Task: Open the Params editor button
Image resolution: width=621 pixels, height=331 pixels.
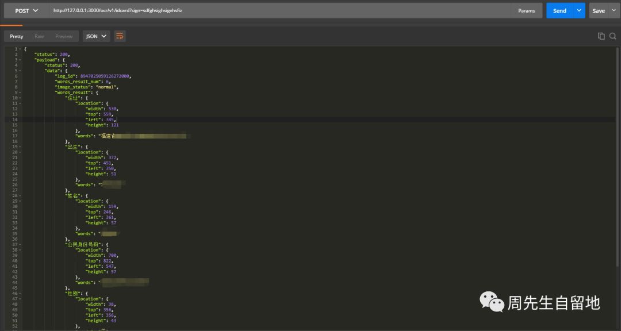Action: coord(526,11)
